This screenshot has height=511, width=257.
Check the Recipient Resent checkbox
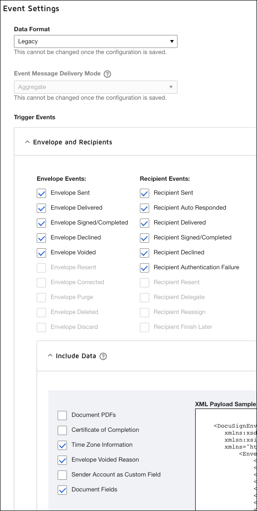[x=145, y=283]
